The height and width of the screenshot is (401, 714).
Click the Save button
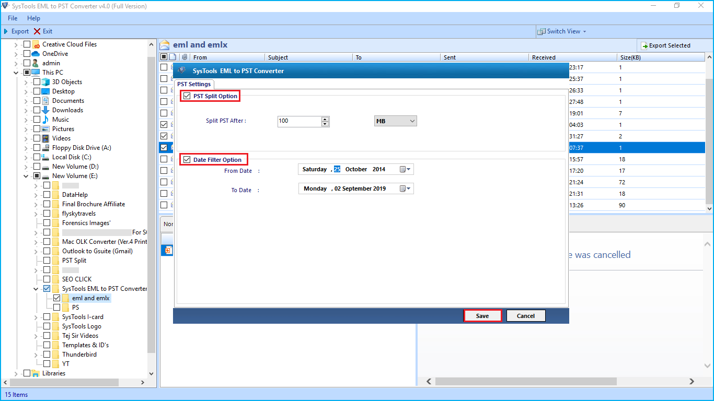(482, 316)
